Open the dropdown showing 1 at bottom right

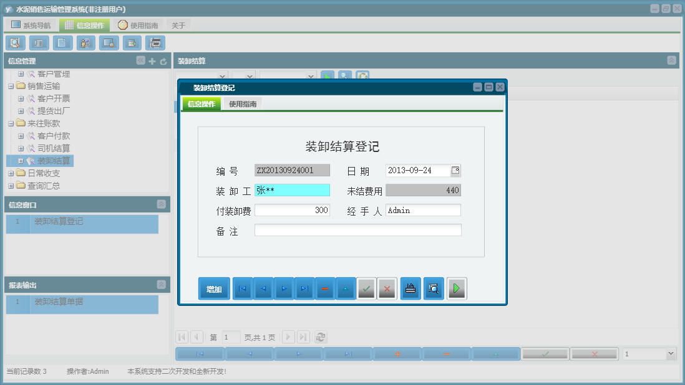pyautogui.click(x=649, y=353)
